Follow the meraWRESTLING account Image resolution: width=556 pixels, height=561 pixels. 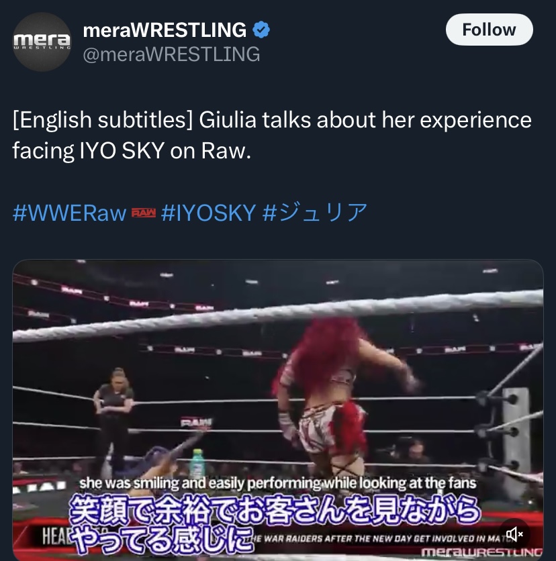click(x=489, y=30)
